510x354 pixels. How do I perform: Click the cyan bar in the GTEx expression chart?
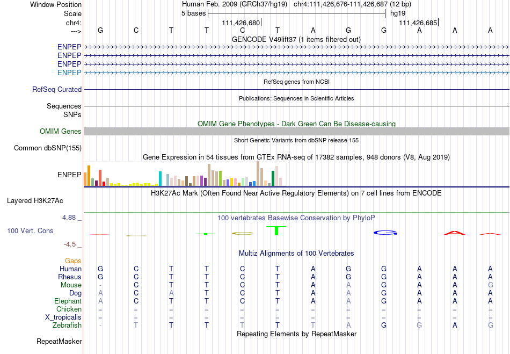160,179
